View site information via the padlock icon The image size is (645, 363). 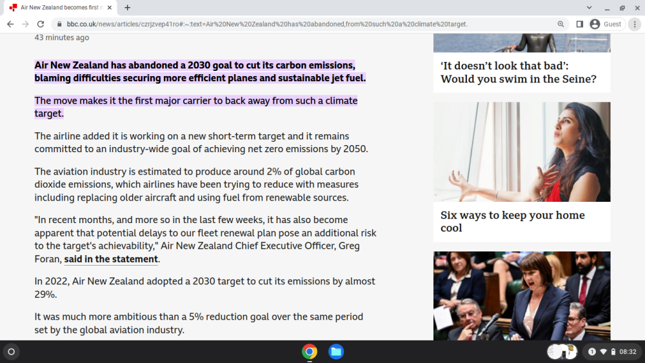59,25
